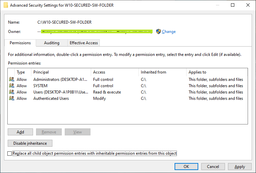
Task: Sort by the Inherited from column header
Action: pyautogui.click(x=163, y=72)
